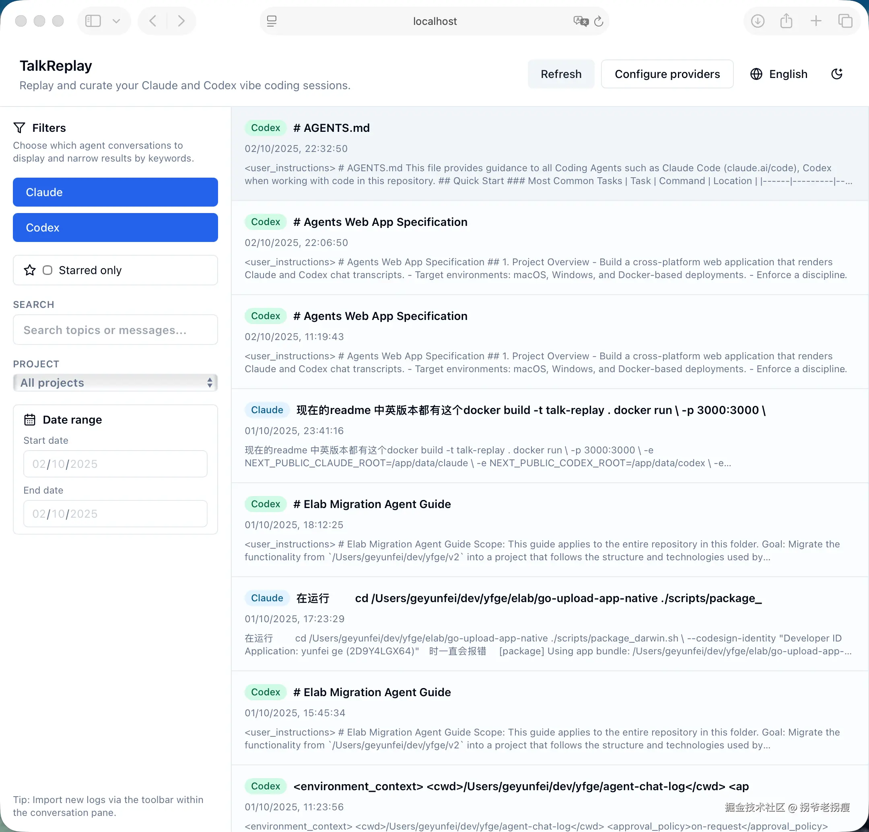This screenshot has width=869, height=832.
Task: Click the Configure providers button
Action: (667, 74)
